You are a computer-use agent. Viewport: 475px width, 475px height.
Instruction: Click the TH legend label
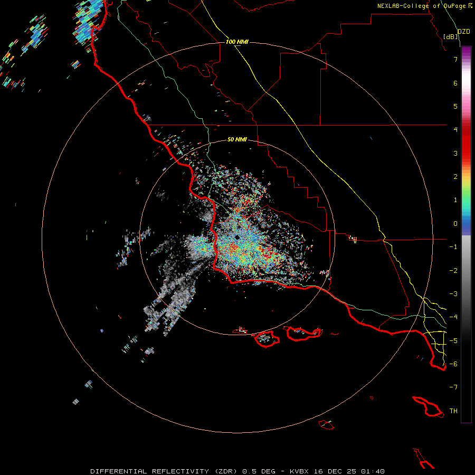click(x=453, y=411)
